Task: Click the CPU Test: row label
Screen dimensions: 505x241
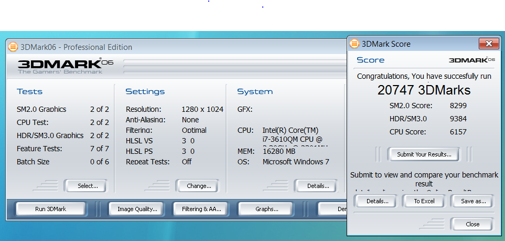Action: (33, 122)
